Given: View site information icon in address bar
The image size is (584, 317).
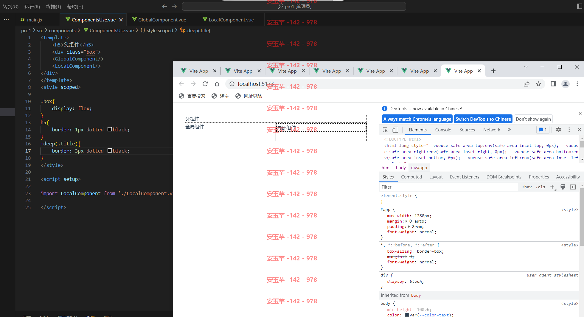Looking at the screenshot, I should point(232,84).
